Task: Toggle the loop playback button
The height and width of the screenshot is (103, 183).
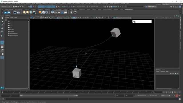Action: (172, 96)
